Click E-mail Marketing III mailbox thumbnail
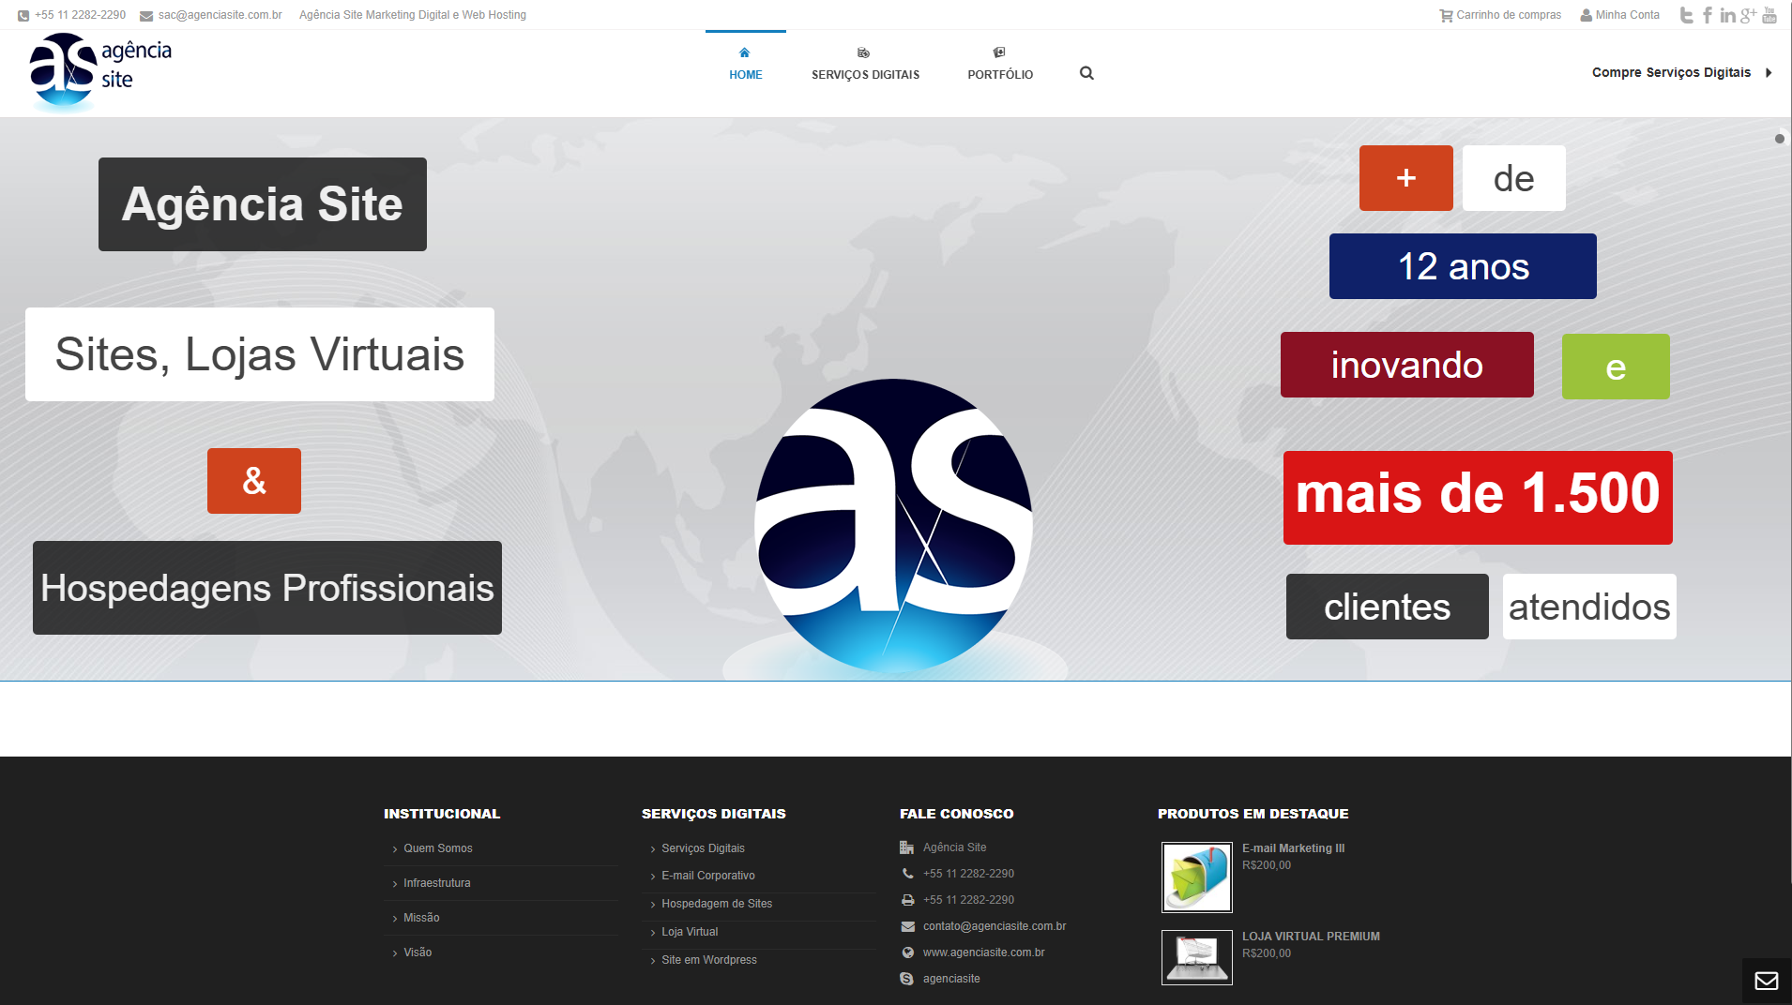The width and height of the screenshot is (1792, 1005). point(1197,877)
